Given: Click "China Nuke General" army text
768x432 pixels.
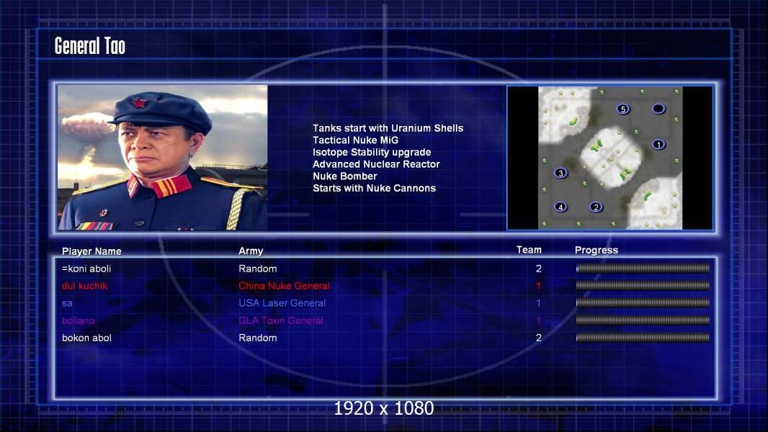Looking at the screenshot, I should pos(284,286).
